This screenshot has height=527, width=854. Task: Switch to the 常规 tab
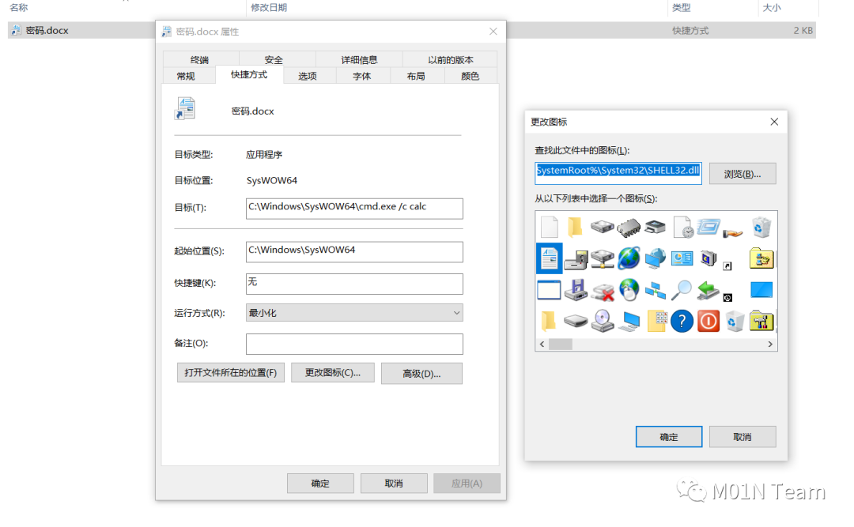[x=186, y=76]
